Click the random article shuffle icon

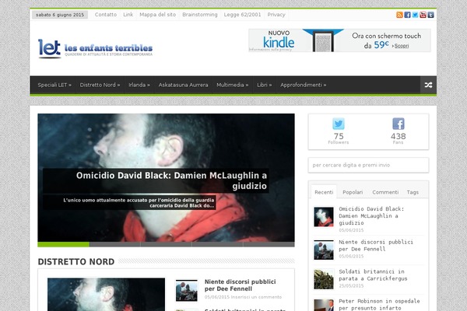[x=428, y=85]
